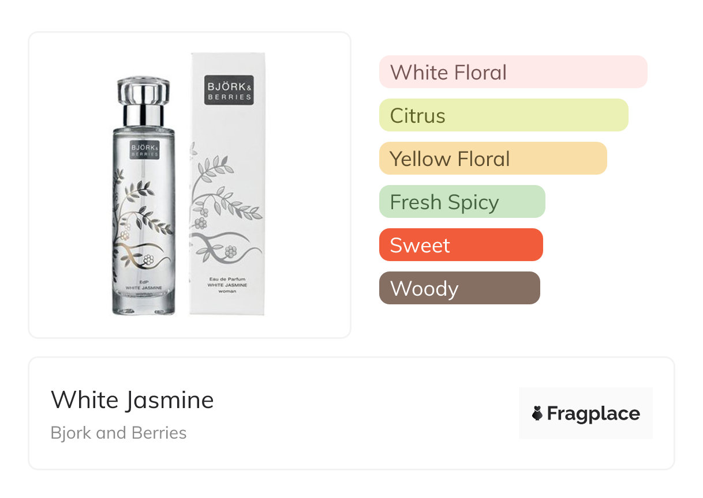This screenshot has height=498, width=703.
Task: Click the orange Sweet accord bar
Action: point(461,245)
